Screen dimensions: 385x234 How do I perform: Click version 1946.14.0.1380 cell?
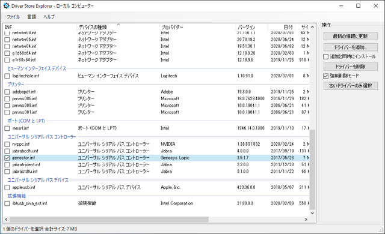251,128
